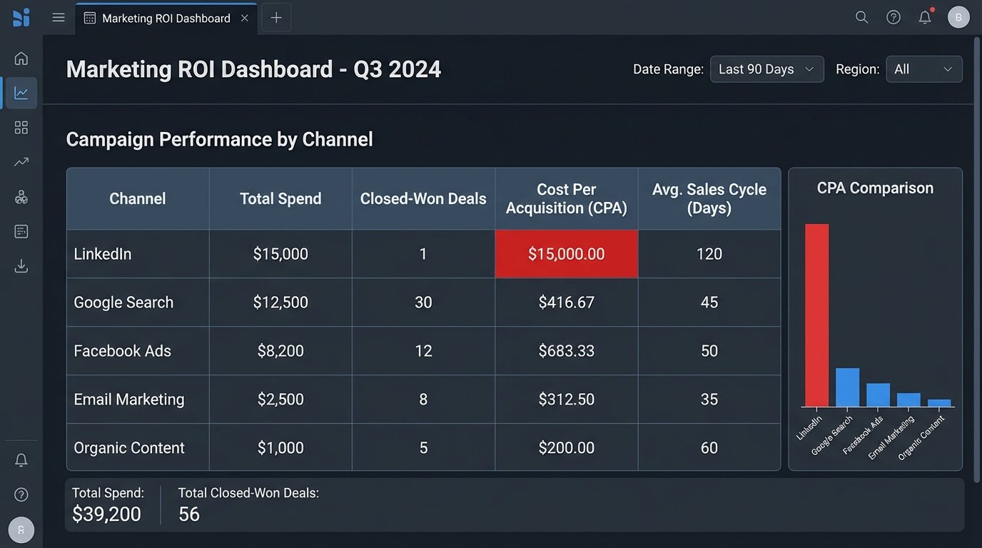Open the hamburger navigation menu
This screenshot has height=548, width=982.
59,16
